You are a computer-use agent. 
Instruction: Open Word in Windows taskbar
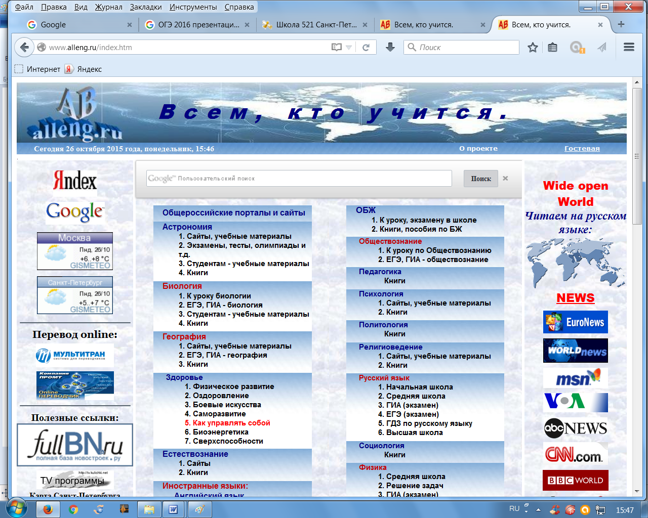click(x=173, y=509)
